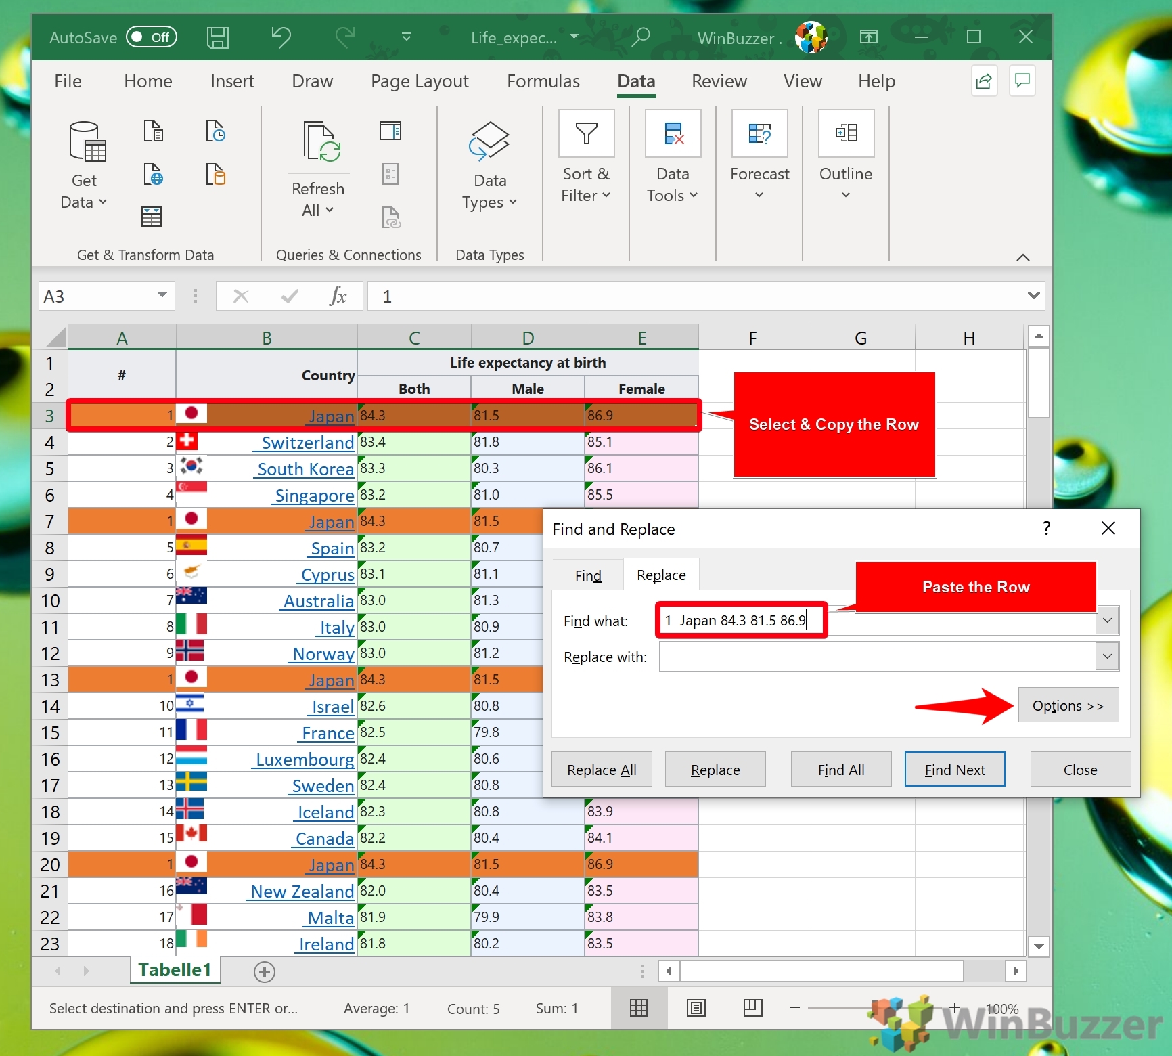
Task: Open the Formulas ribbon tab
Action: (543, 81)
